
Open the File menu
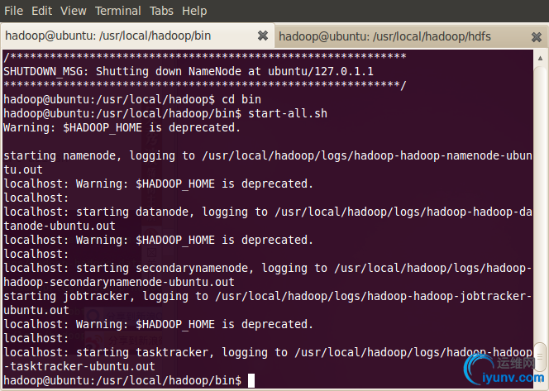tap(14, 11)
